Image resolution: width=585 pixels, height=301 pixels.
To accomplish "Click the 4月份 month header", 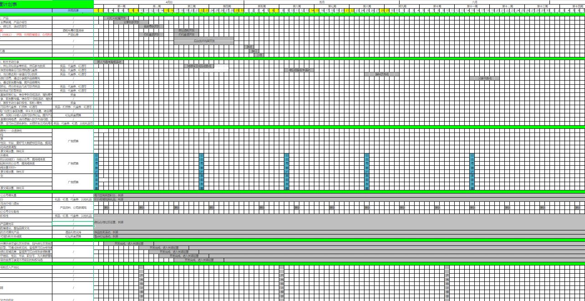I will [169, 2].
